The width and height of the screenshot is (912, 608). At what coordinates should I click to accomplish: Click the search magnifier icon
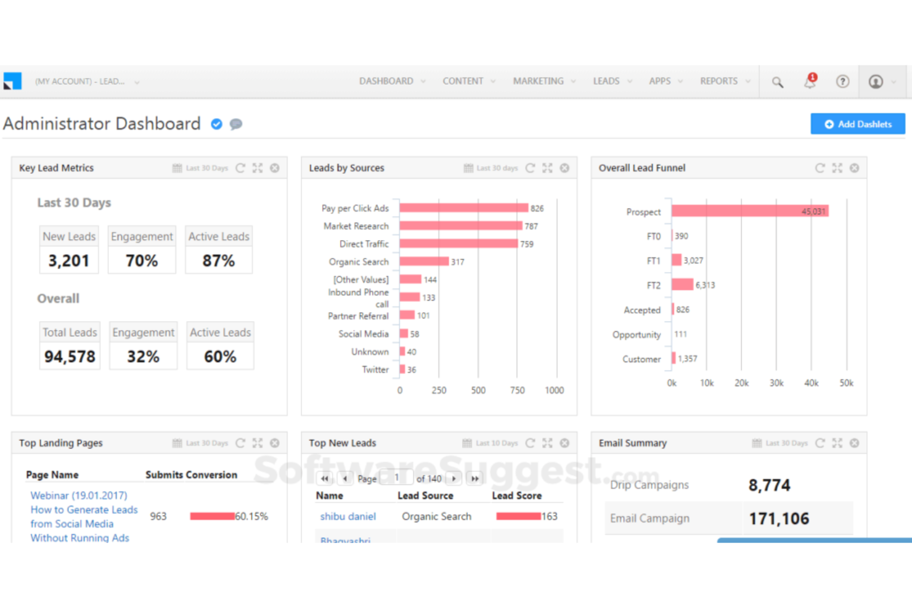tap(778, 82)
